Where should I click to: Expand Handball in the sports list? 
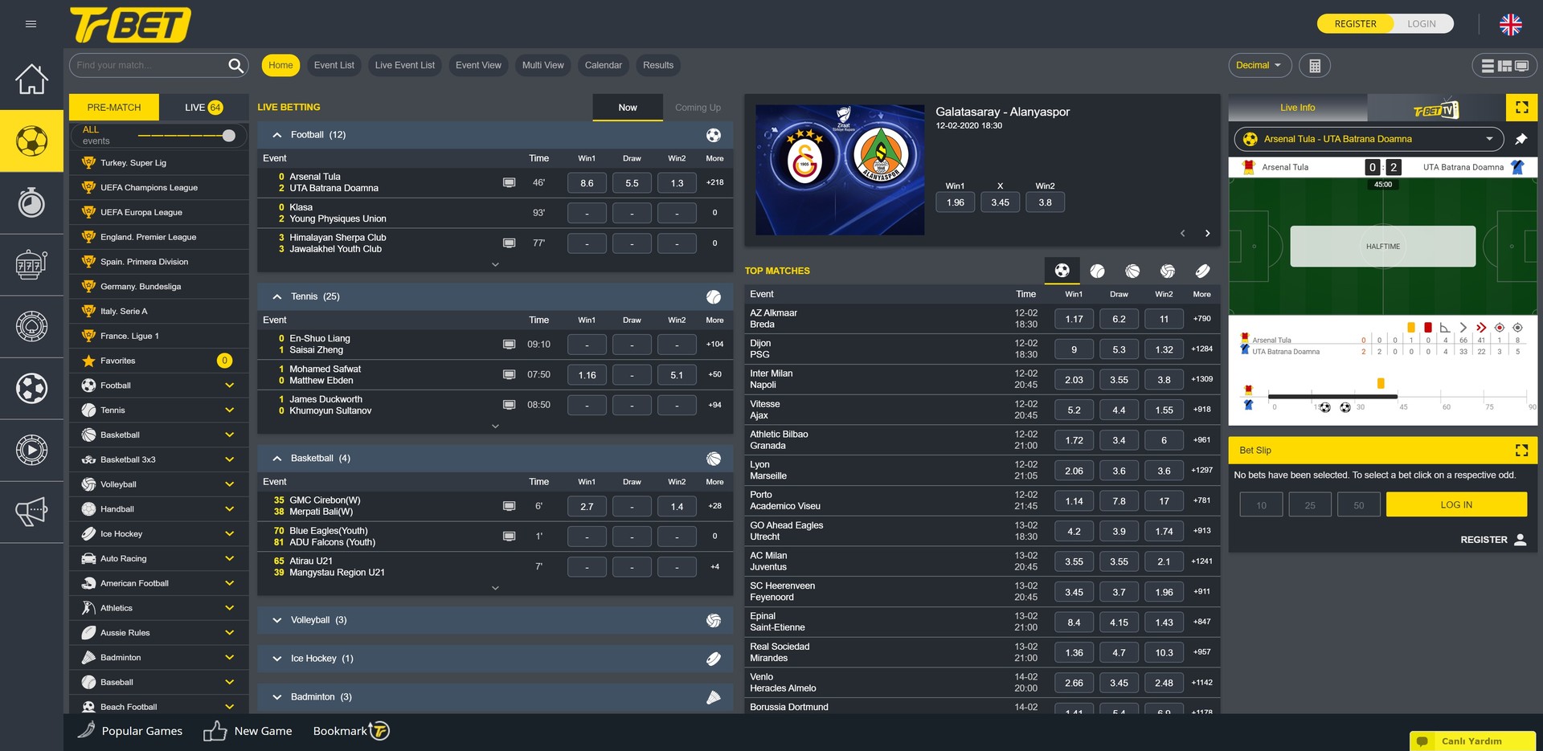pos(158,509)
